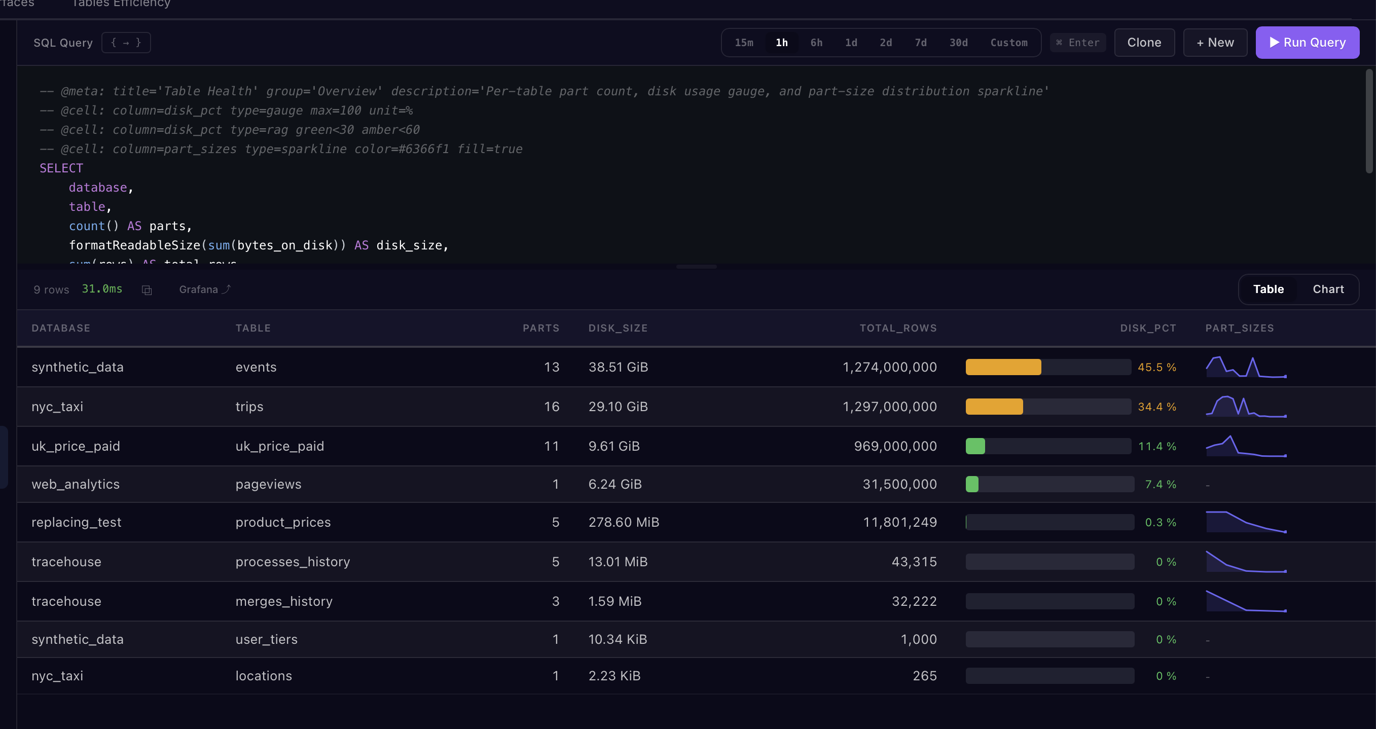This screenshot has width=1376, height=729.
Task: Click the trips disk gauge at 34.4 %
Action: click(1048, 407)
